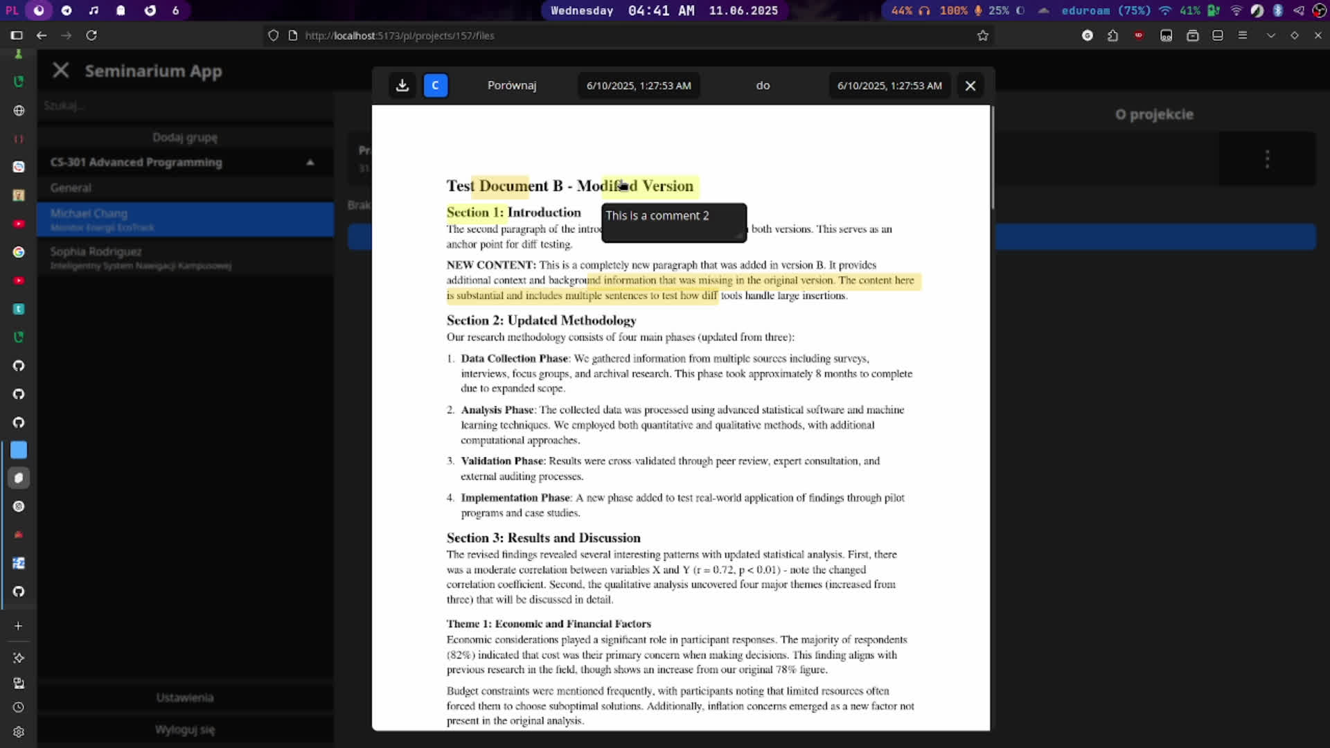The width and height of the screenshot is (1330, 748).
Task: Close the Seminarium App sidebar with X
Action: coord(61,70)
